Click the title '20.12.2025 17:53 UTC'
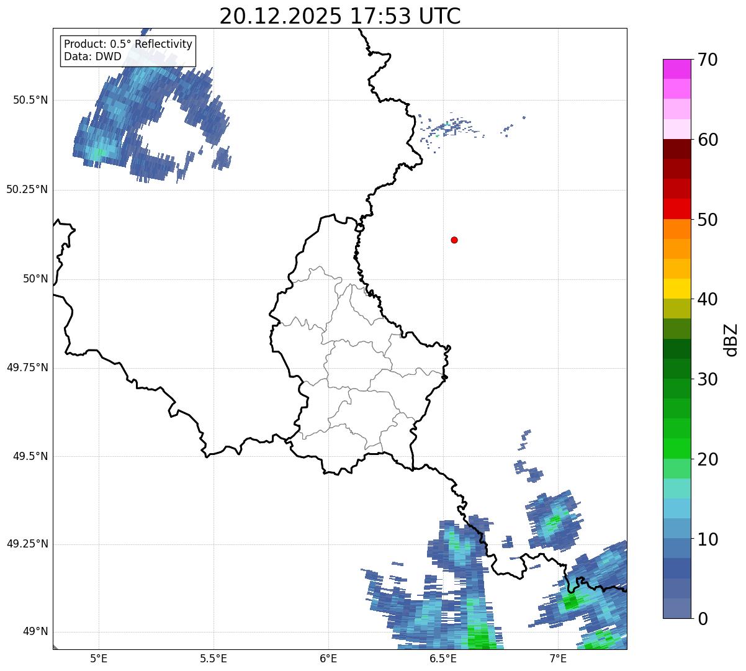Screen dimensions: 746x671 click(x=340, y=16)
